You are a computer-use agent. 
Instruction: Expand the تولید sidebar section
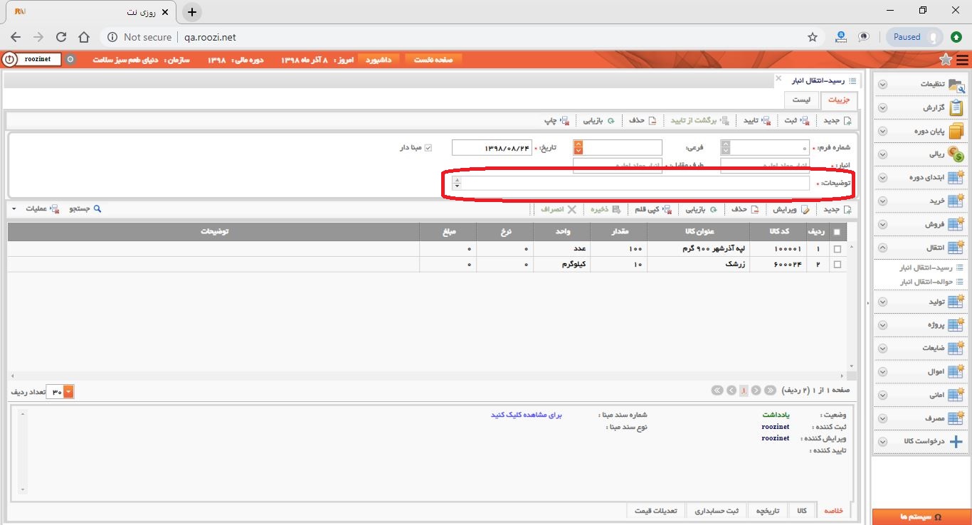[883, 302]
